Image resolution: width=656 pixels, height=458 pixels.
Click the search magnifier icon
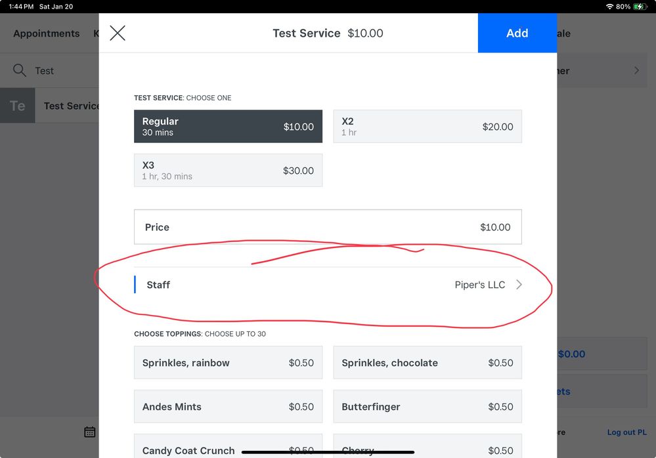(20, 71)
